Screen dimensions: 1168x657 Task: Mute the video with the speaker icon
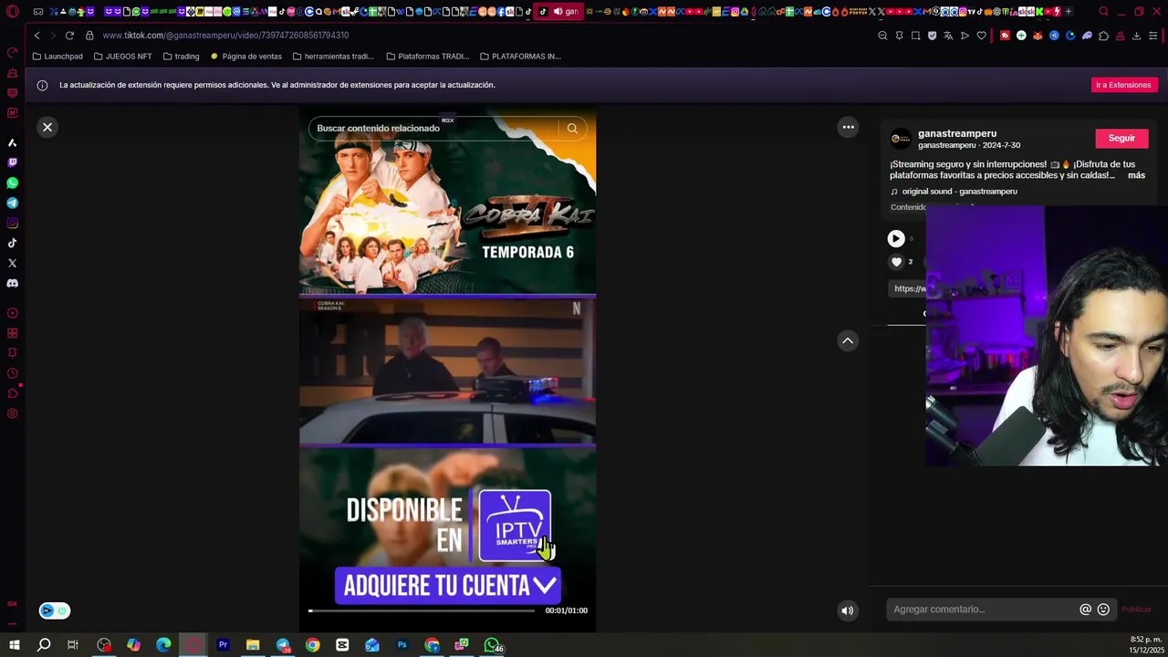point(848,610)
